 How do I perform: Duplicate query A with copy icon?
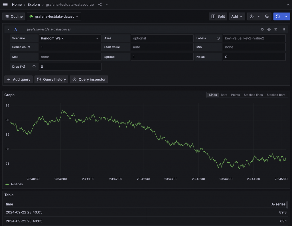[x=262, y=29]
